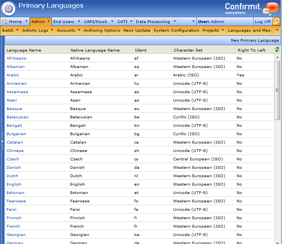Sort by Ident column header
This screenshot has height=244, width=282.
coord(141,50)
